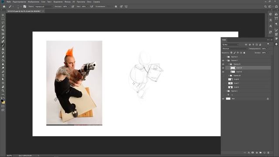
Task: Open the layer filter type dropdown
Action: tap(231, 44)
